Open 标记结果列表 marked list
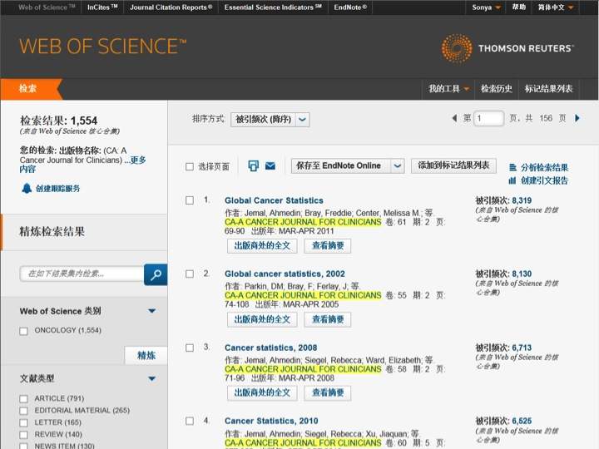599x449 pixels. click(548, 89)
